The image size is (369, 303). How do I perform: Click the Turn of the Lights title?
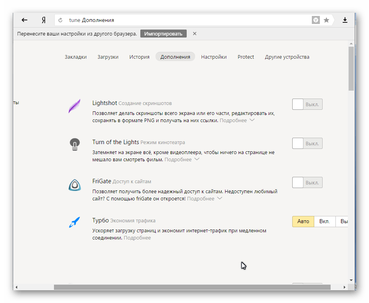[116, 142]
